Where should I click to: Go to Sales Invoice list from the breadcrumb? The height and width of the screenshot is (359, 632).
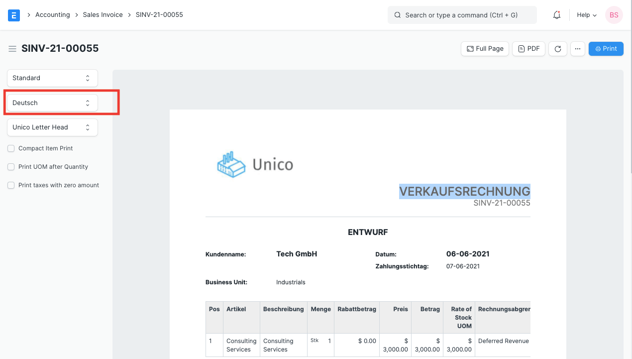[103, 14]
